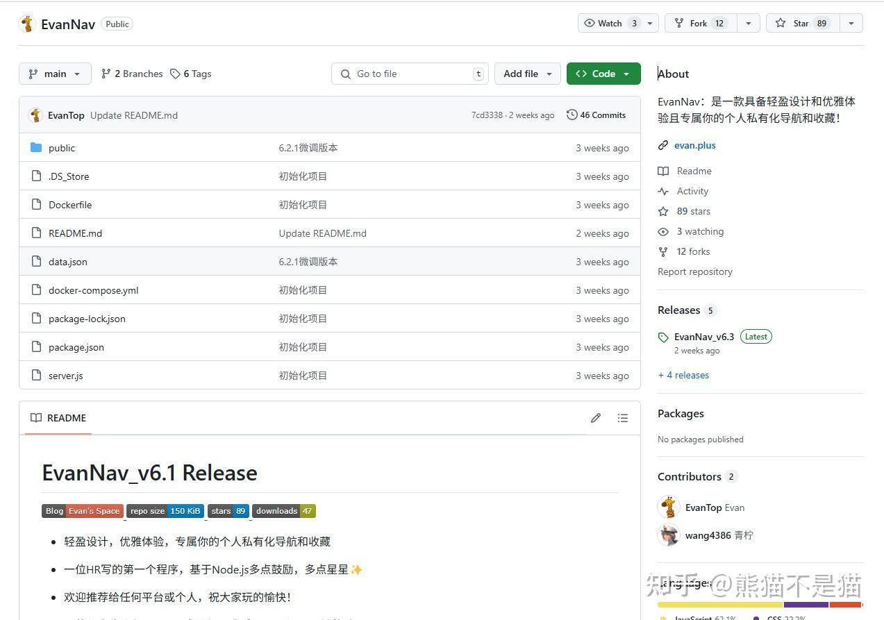Open the Packages heading link

coord(681,413)
